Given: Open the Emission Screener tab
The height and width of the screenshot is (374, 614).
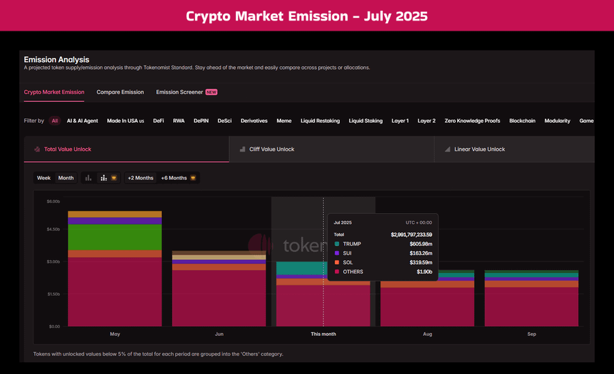Looking at the screenshot, I should (x=187, y=92).
